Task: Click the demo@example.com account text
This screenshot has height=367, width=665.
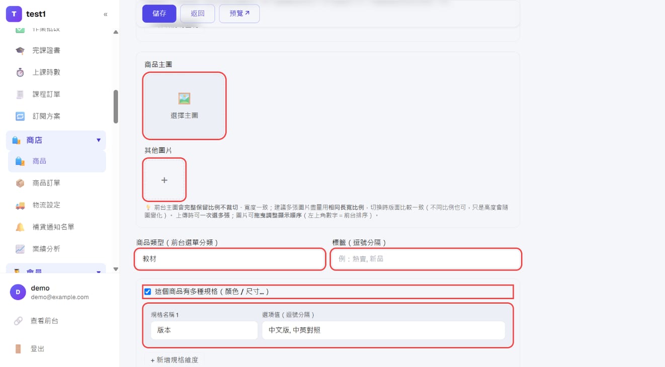Action: coord(60,297)
